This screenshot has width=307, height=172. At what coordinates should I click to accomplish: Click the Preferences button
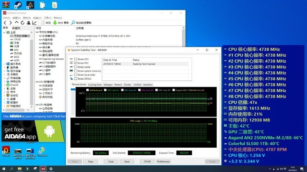coord(164,161)
